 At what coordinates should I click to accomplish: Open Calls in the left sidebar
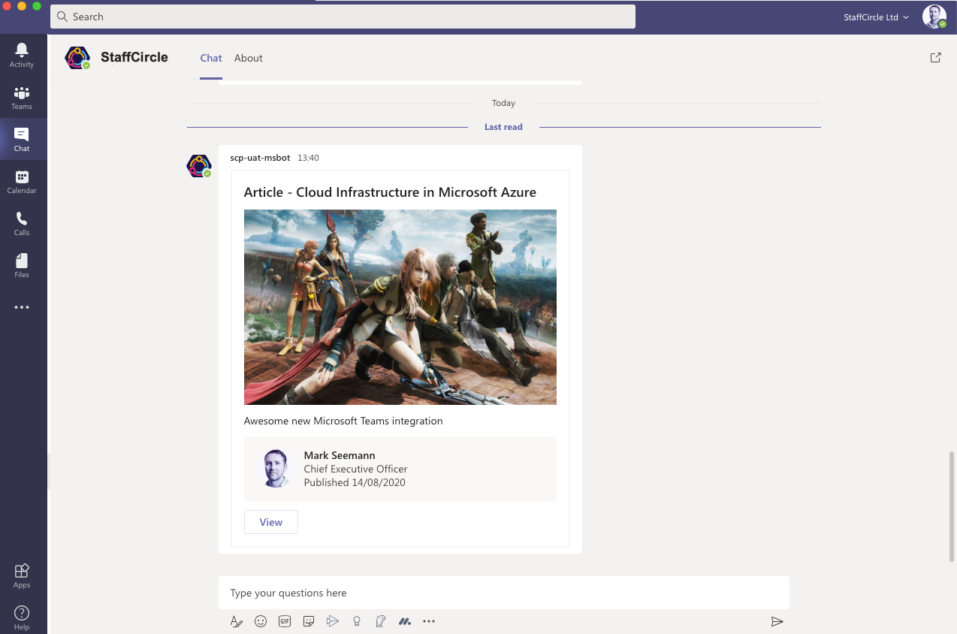point(22,223)
